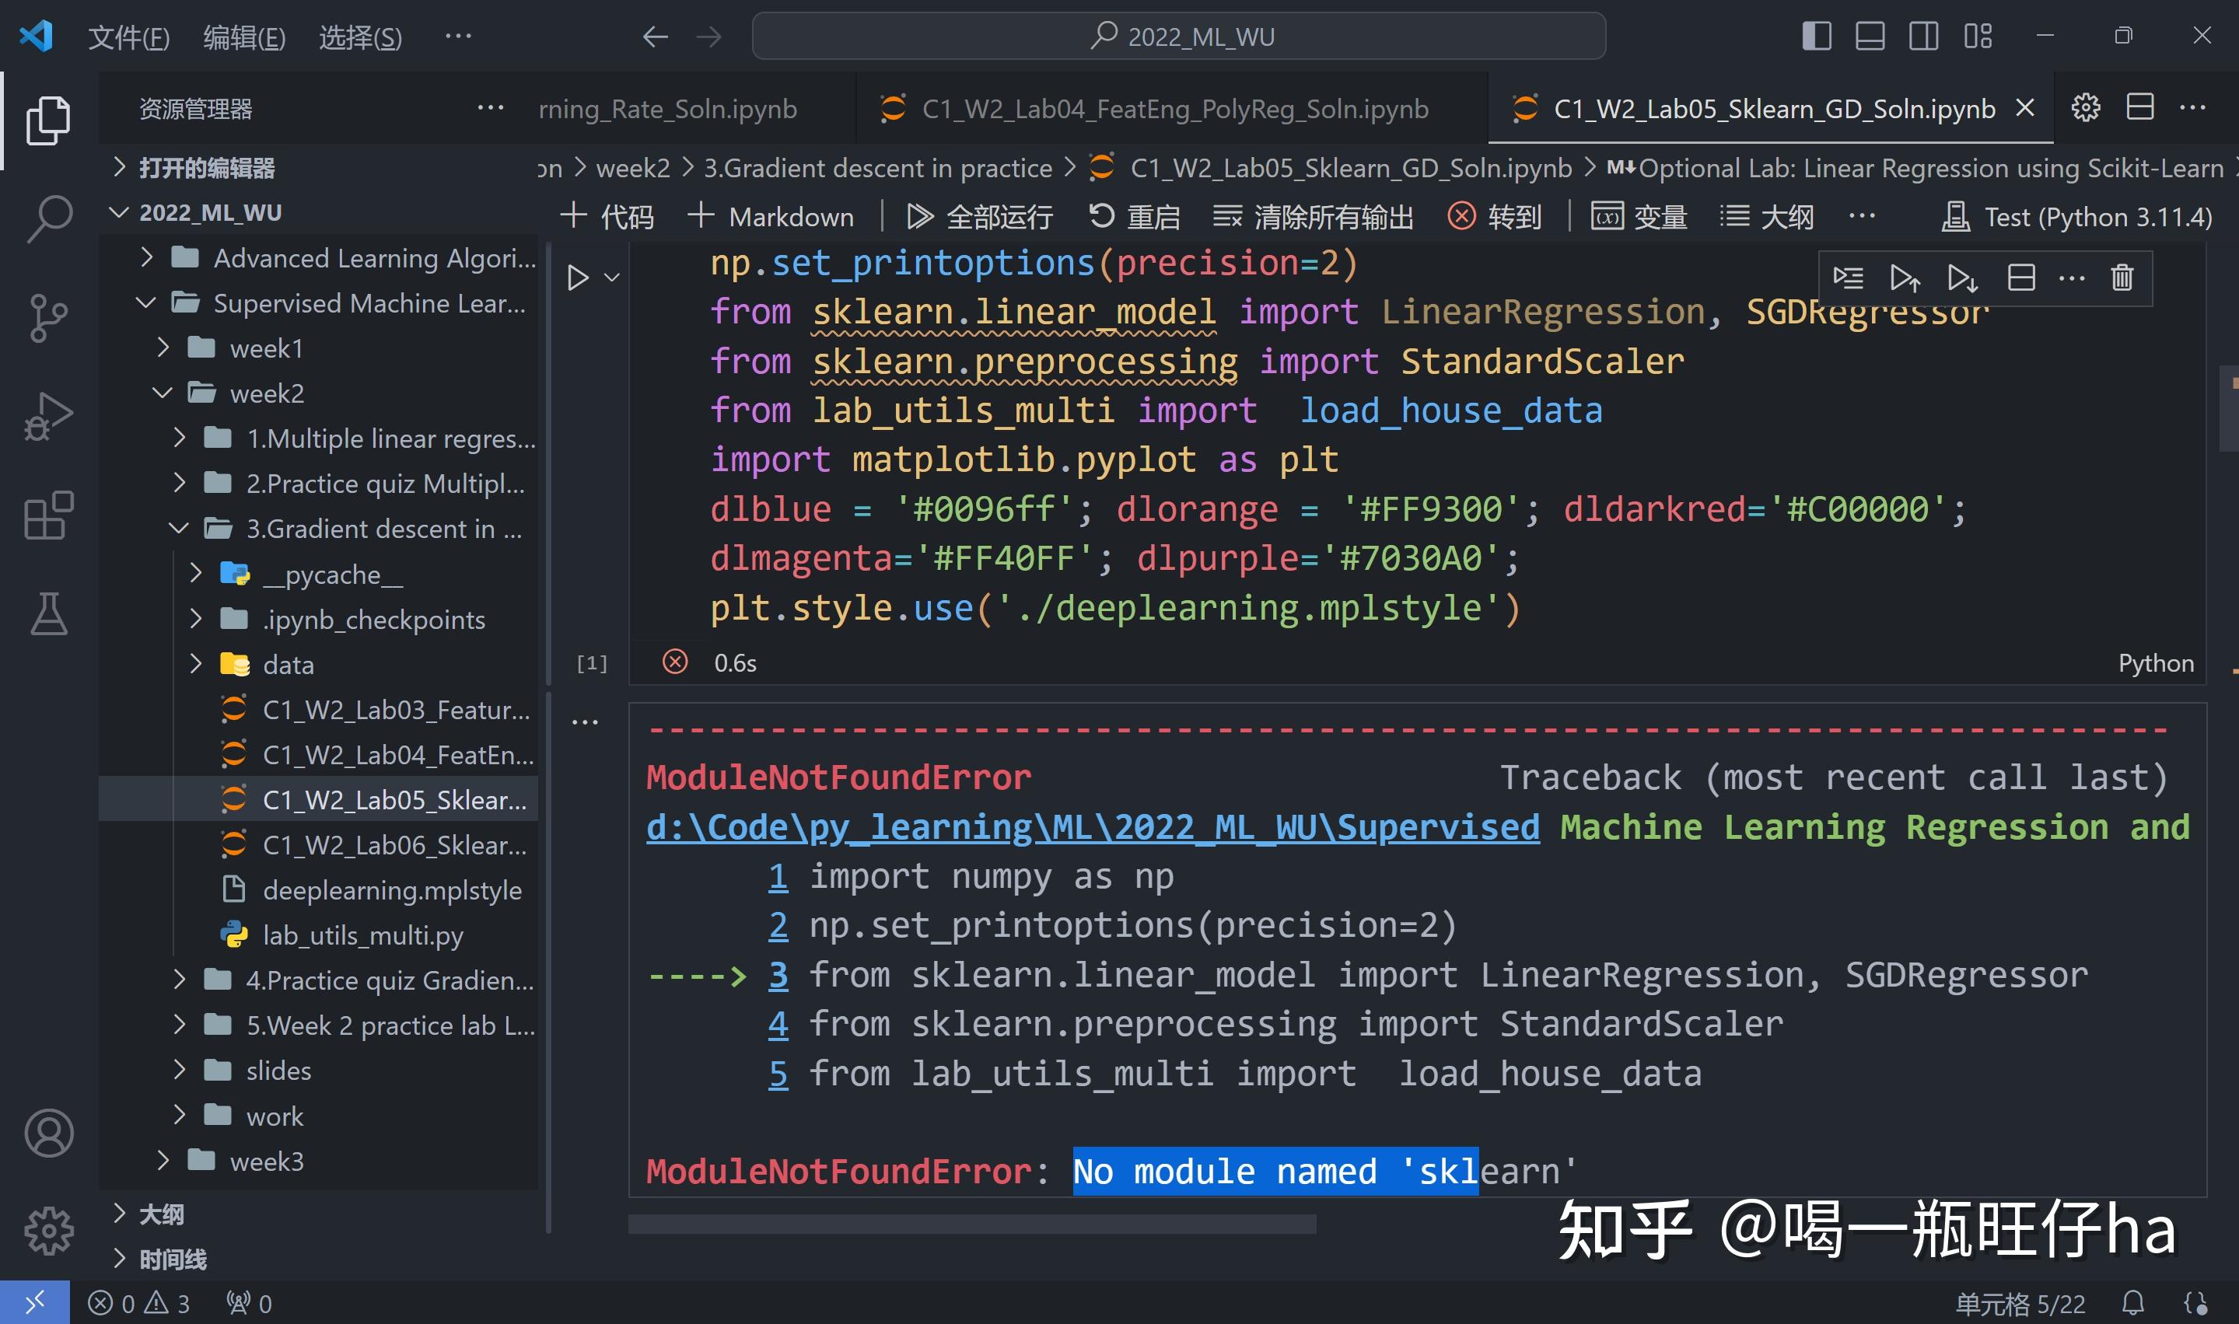Open the Accounts menu icon
Viewport: 2239px width, 1324px height.
[x=48, y=1133]
